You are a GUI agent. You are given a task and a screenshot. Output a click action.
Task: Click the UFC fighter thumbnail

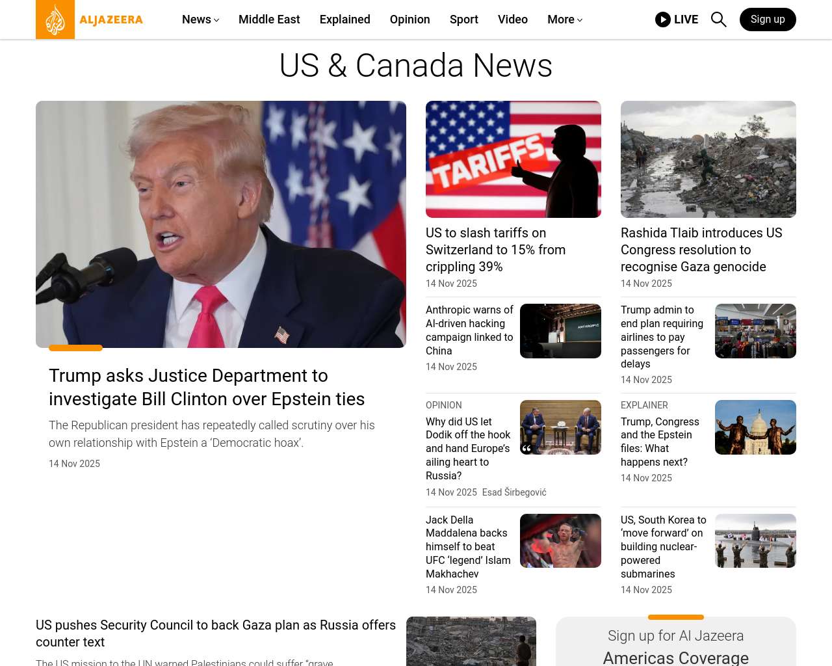pyautogui.click(x=560, y=541)
